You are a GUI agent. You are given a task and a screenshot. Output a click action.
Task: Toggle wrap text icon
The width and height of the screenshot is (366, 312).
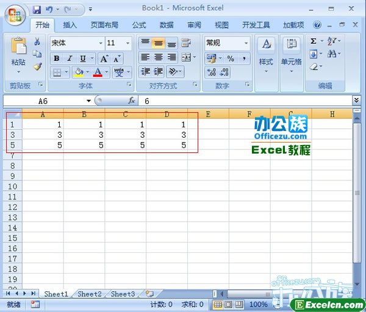point(186,43)
